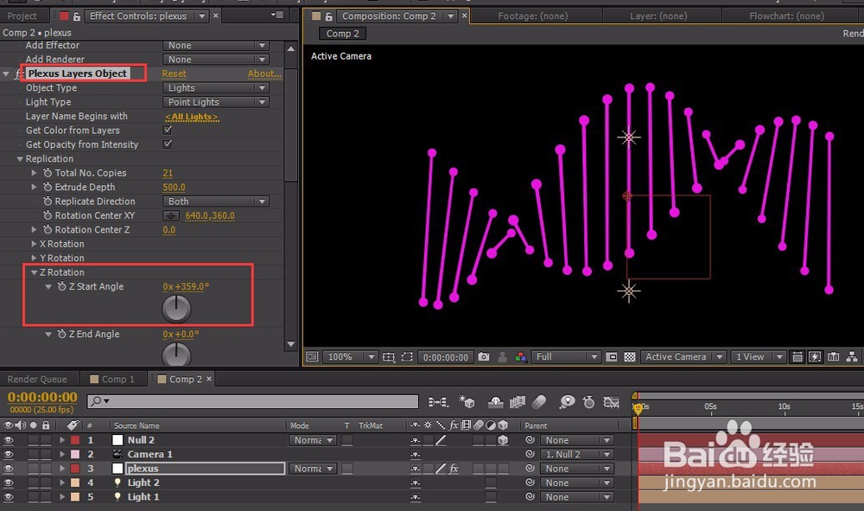Click the stopwatch icon for Z Start Angle
The height and width of the screenshot is (511, 864).
point(61,287)
